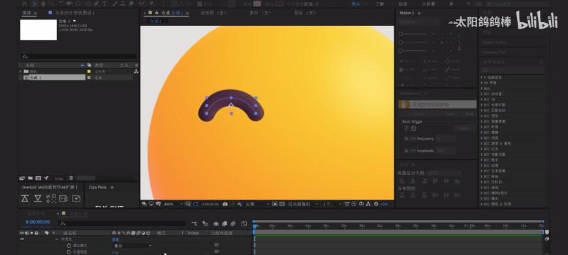Select the Zoom magnifier tool
The image size is (568, 255).
[51, 4]
